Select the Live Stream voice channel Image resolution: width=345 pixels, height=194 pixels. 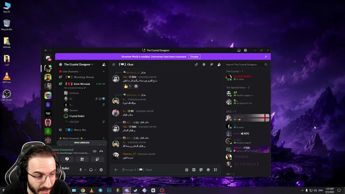pyautogui.click(x=82, y=84)
